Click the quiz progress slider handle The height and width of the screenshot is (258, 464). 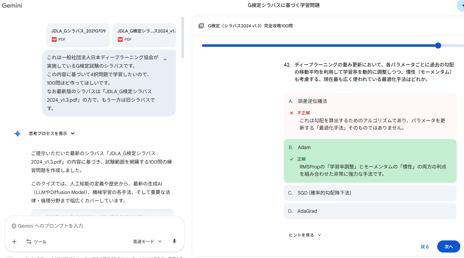438,46
